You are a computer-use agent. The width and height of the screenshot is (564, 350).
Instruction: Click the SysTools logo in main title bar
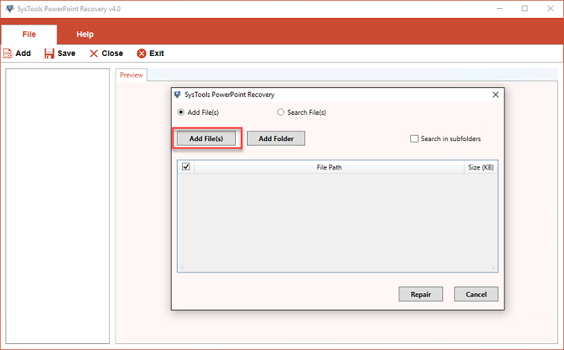point(10,9)
